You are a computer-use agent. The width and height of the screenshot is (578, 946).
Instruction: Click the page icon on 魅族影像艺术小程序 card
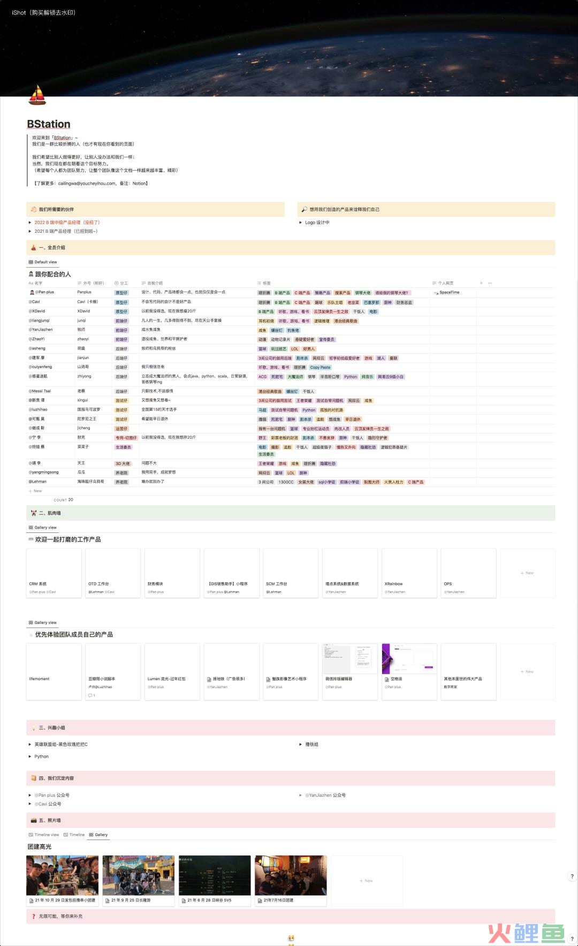(269, 679)
